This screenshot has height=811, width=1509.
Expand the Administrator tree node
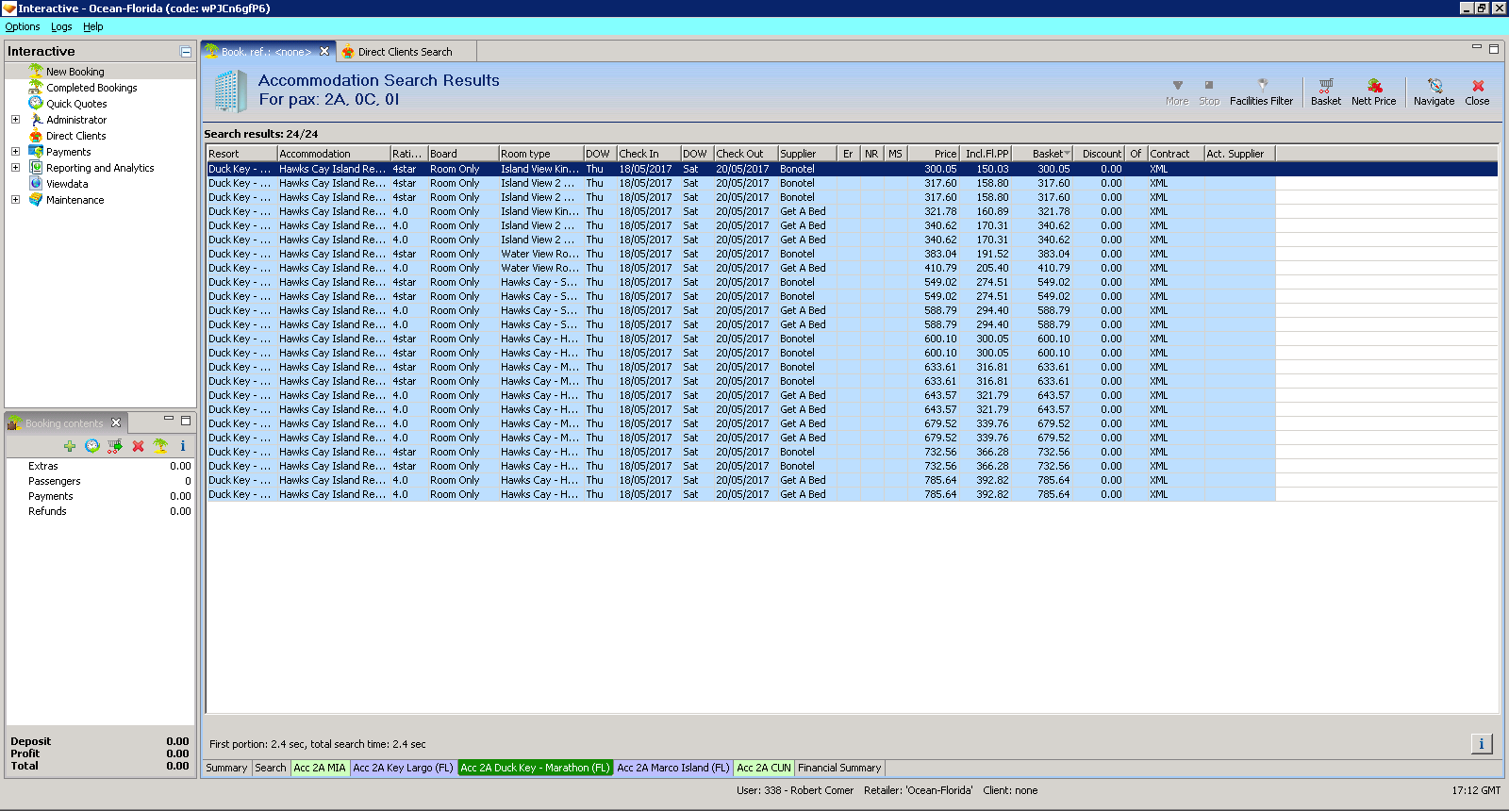(15, 120)
